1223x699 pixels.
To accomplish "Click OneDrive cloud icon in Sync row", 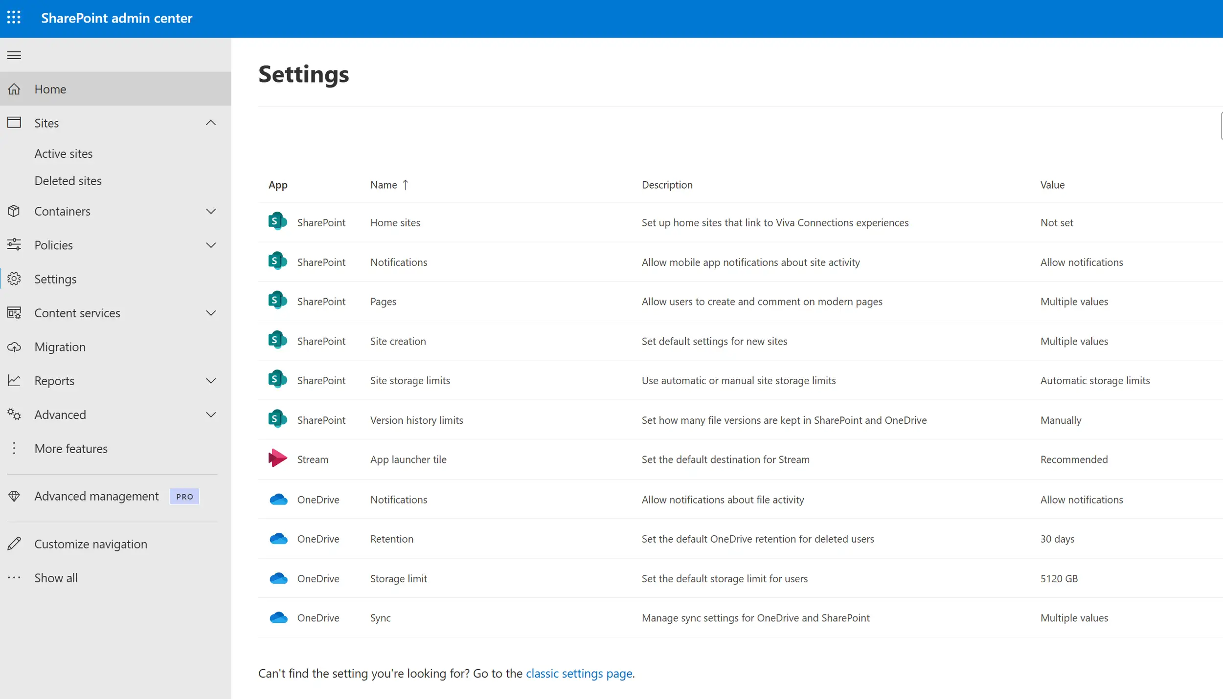I will point(278,618).
